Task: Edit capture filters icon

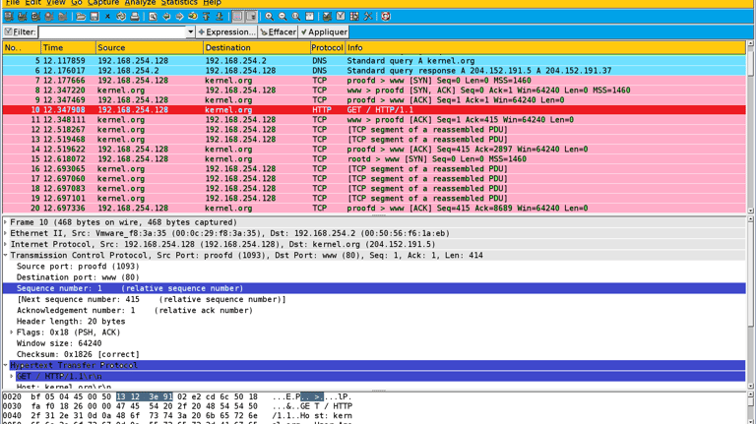Action: tap(328, 17)
